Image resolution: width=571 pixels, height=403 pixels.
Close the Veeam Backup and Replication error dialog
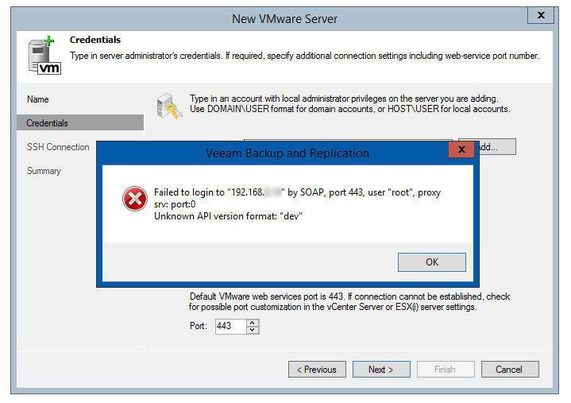461,149
